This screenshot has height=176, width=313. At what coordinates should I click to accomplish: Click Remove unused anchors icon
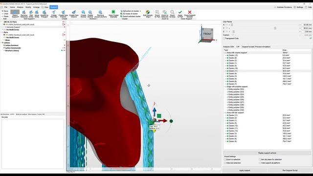(x=100, y=12)
